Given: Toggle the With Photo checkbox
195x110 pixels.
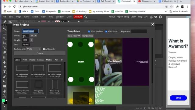Looking at the screenshot, I should (x=106, y=31).
